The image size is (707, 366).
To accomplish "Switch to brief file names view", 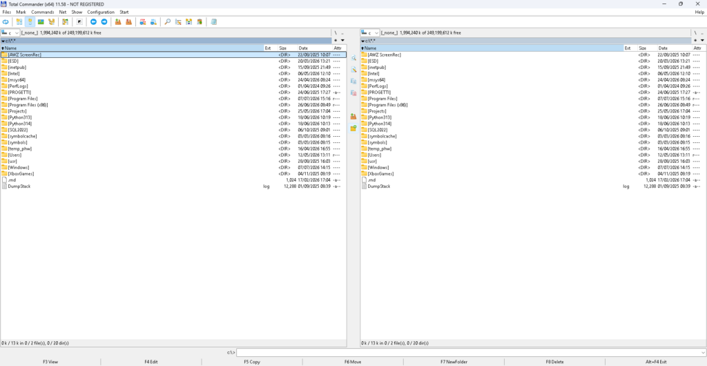I will coord(19,21).
